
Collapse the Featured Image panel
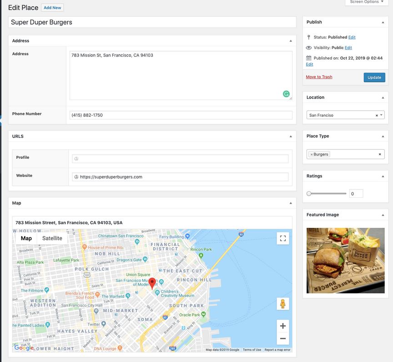coord(383,215)
